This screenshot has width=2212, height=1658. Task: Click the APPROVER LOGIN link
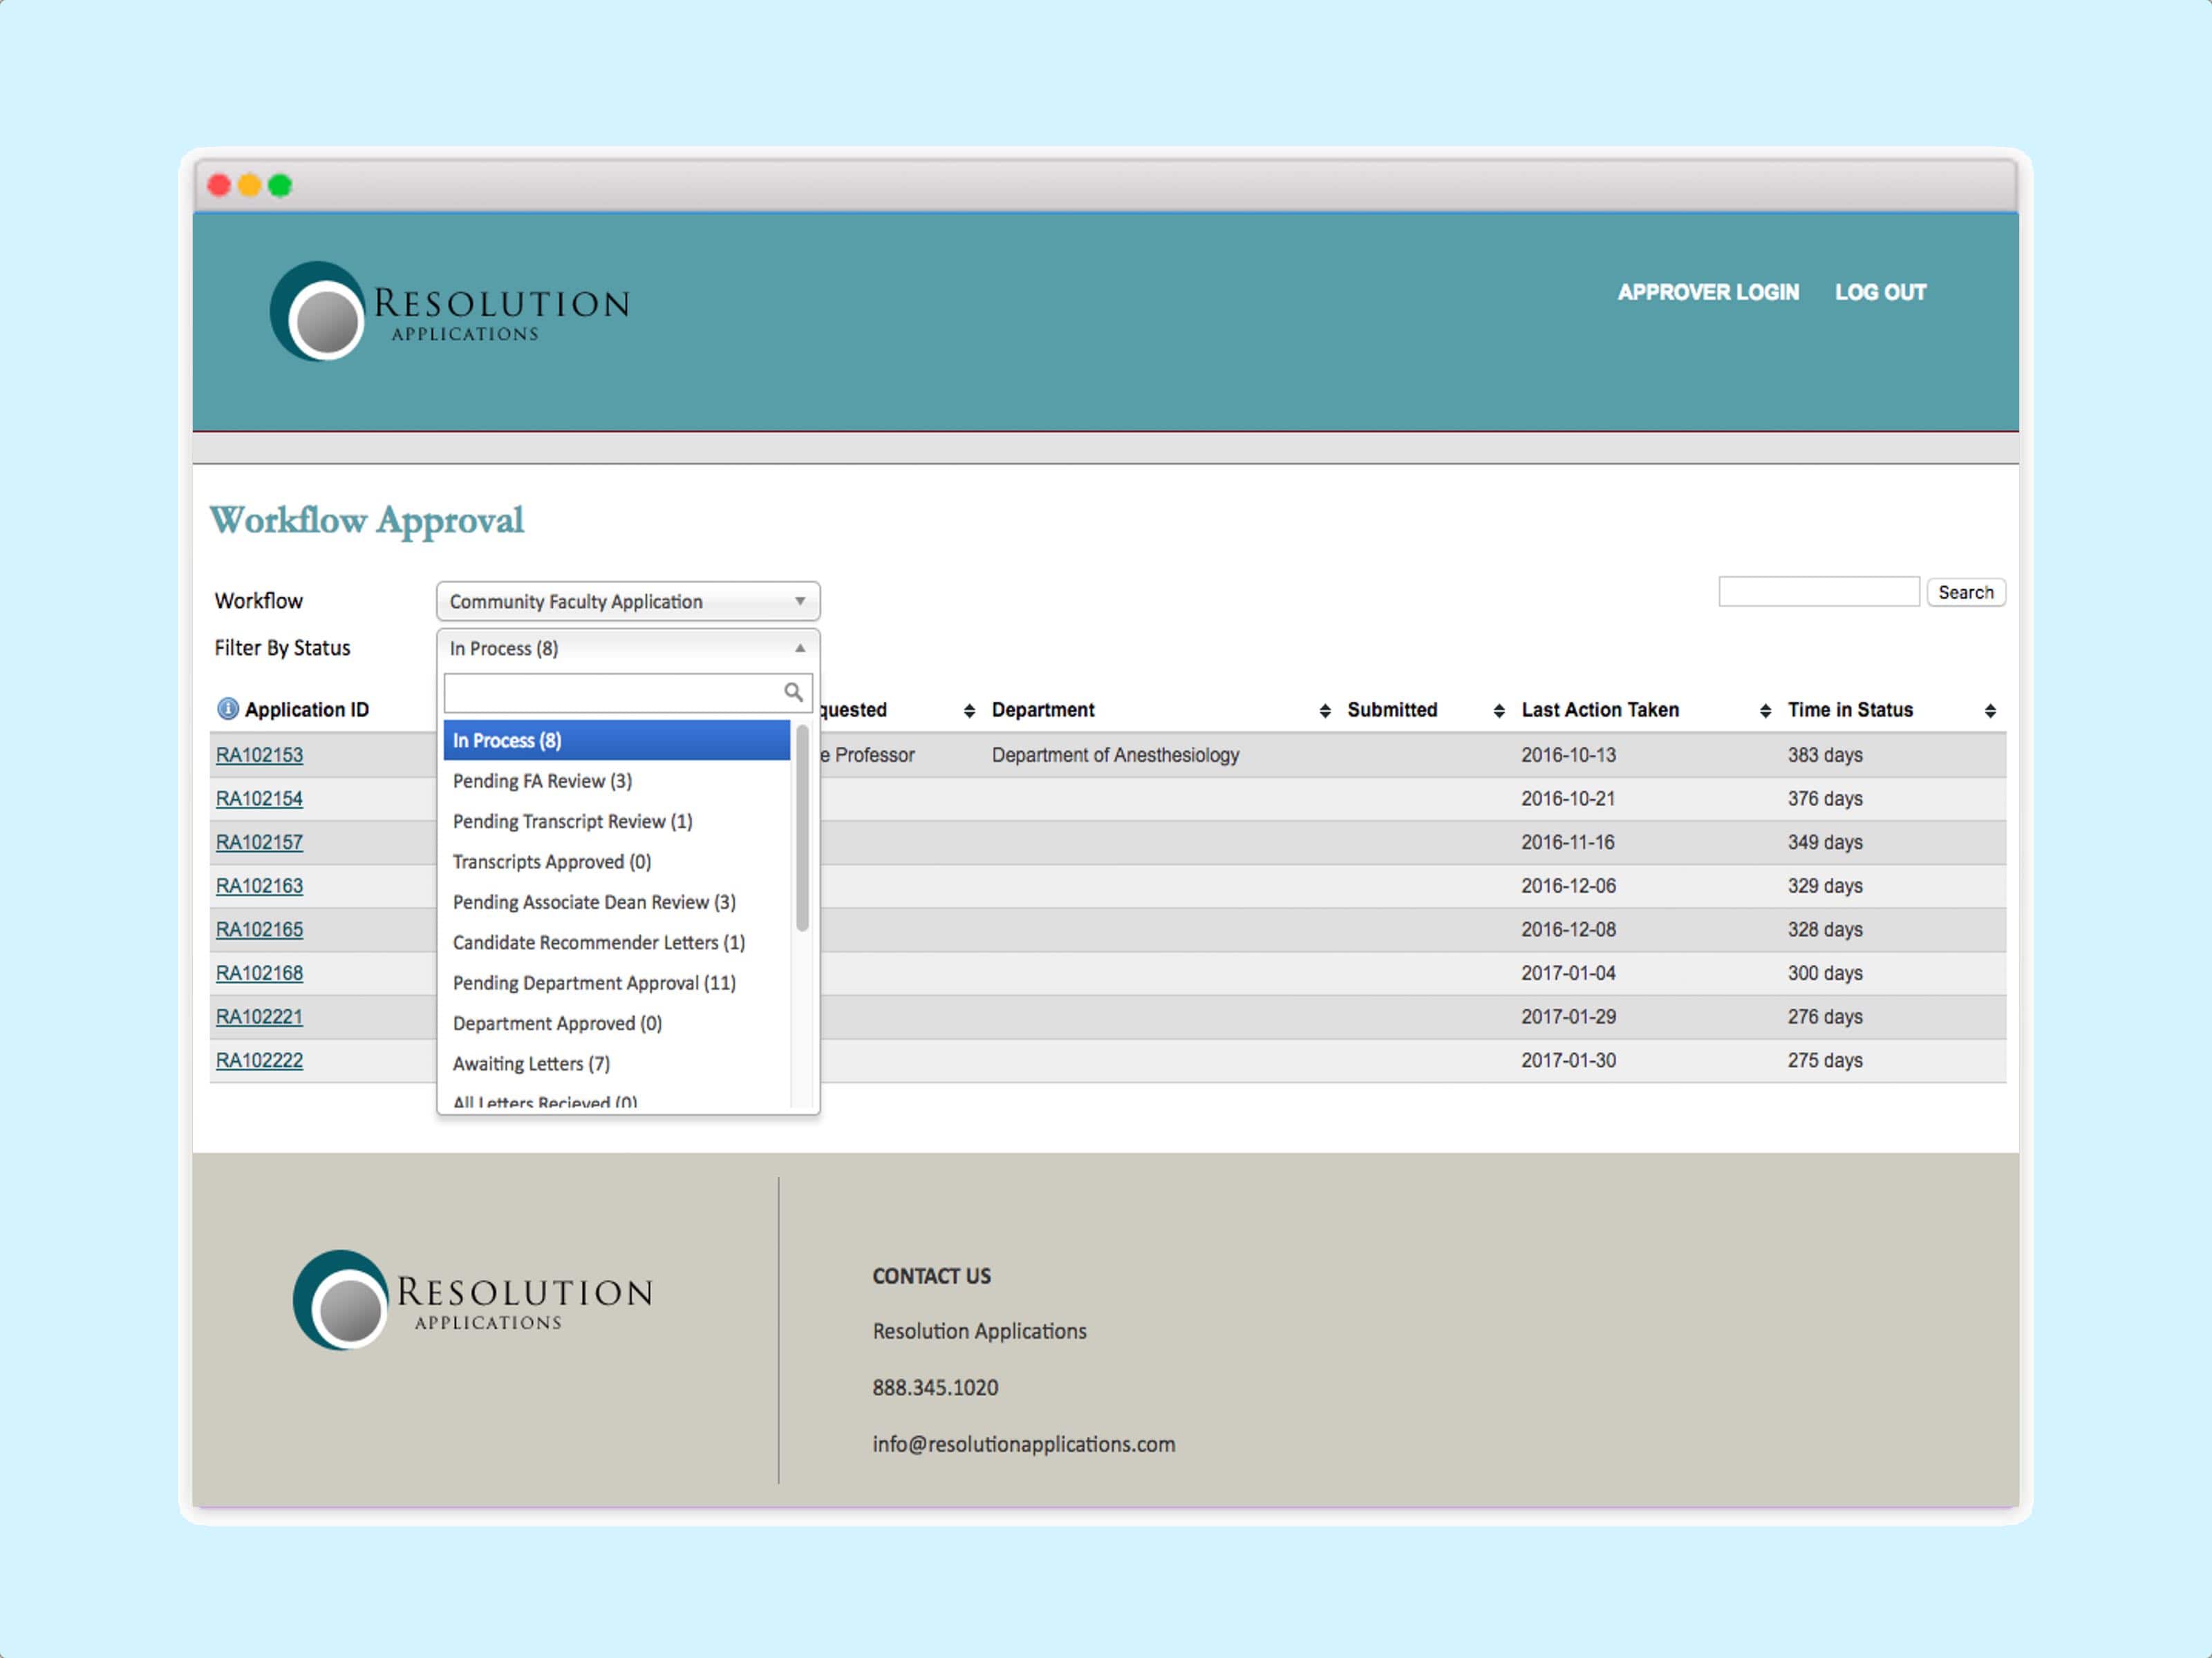coord(1708,293)
